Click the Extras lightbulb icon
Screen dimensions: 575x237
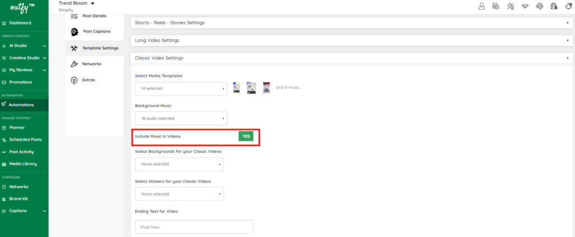(x=74, y=80)
